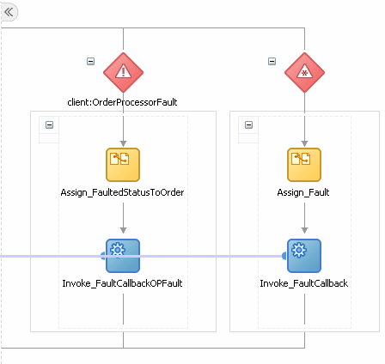
Task: Click the client:OrderProcessorFault label
Action: point(122,102)
